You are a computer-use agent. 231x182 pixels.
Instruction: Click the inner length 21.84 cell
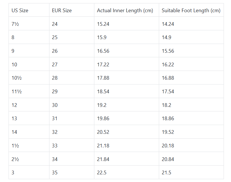(x=103, y=159)
